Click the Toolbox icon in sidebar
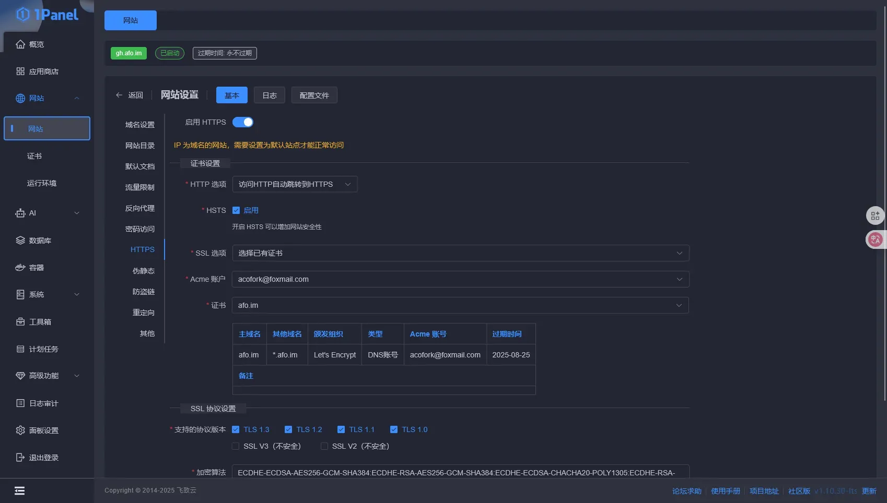Image resolution: width=887 pixels, height=503 pixels. [x=20, y=322]
